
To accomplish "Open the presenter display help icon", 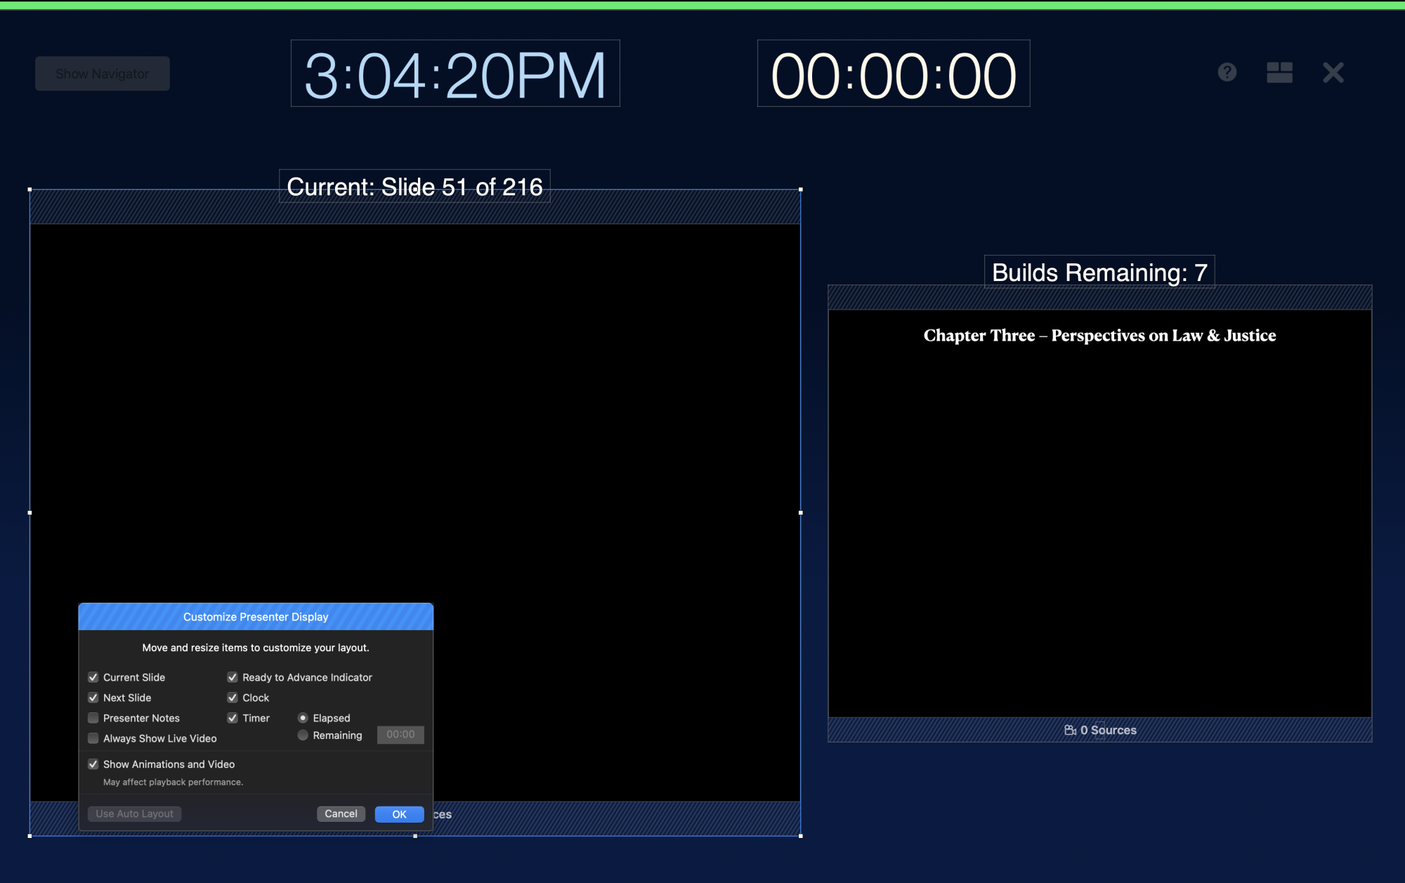I will click(x=1227, y=72).
